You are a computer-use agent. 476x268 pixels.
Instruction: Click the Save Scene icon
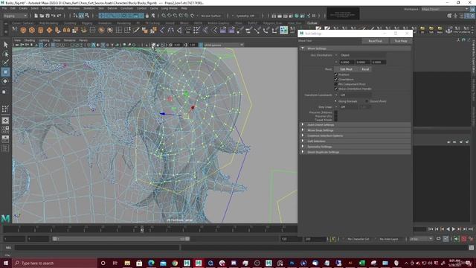coord(48,16)
